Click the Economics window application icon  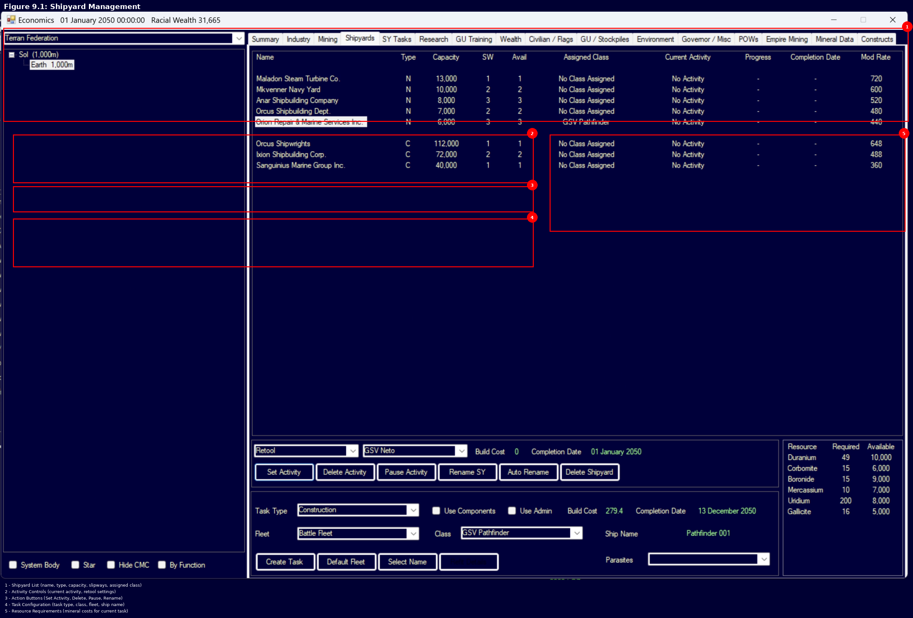tap(11, 20)
